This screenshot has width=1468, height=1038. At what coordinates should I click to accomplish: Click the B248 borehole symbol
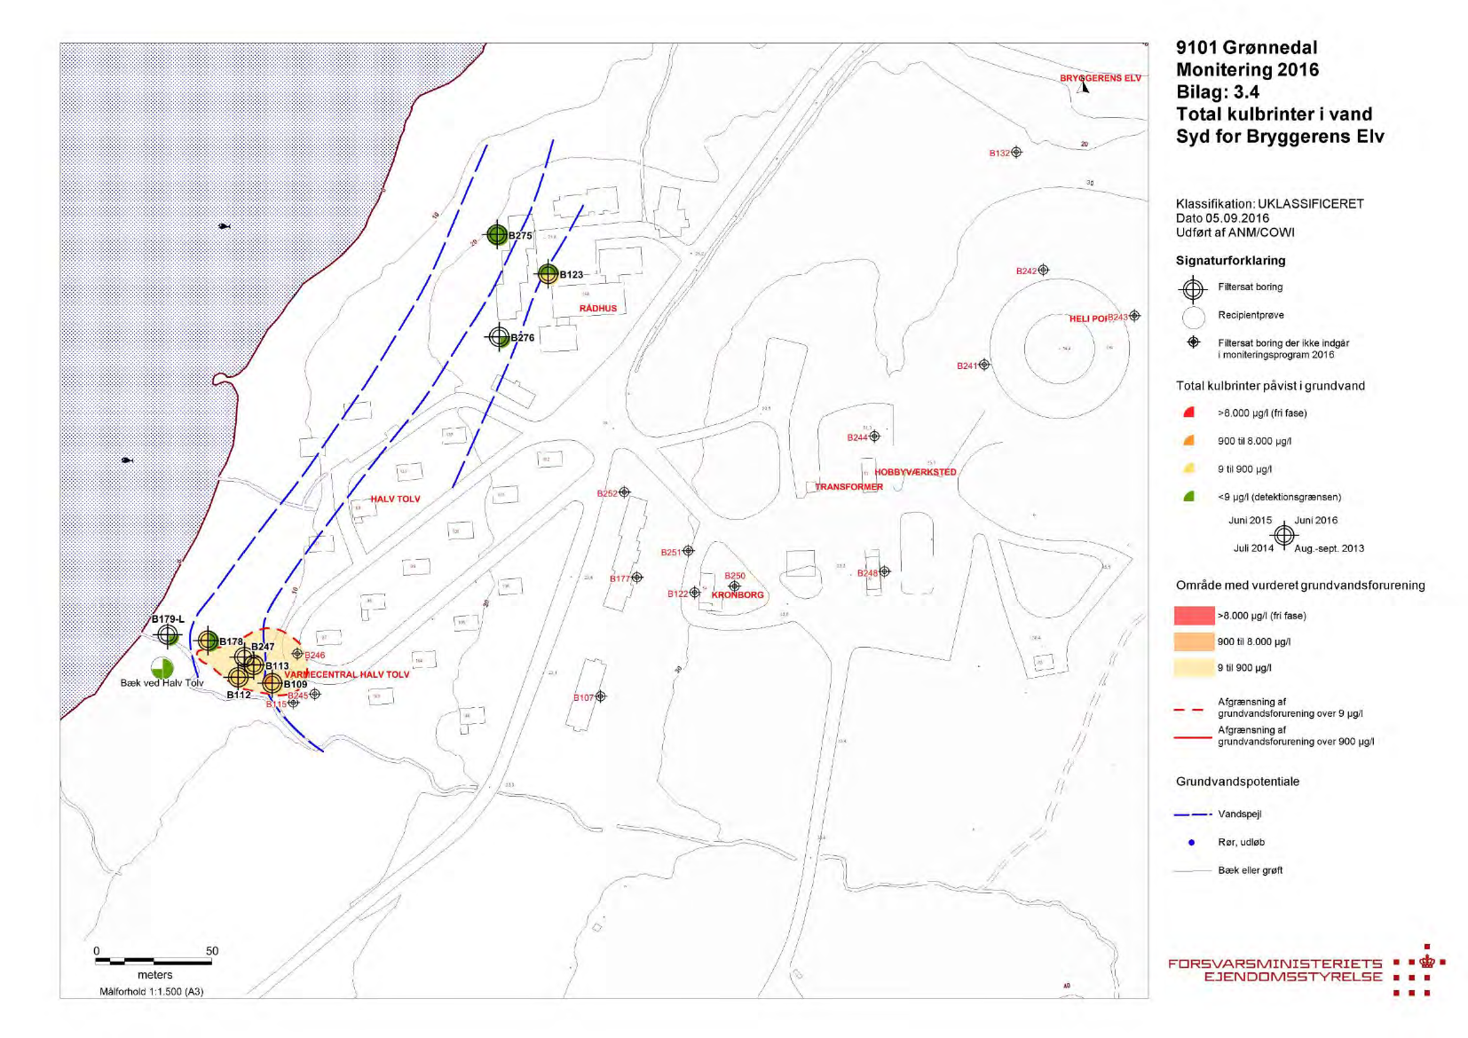click(x=884, y=572)
